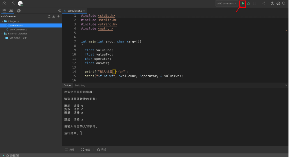Click the float valueTwo; declaration
This screenshot has width=289, height=157.
(99, 55)
